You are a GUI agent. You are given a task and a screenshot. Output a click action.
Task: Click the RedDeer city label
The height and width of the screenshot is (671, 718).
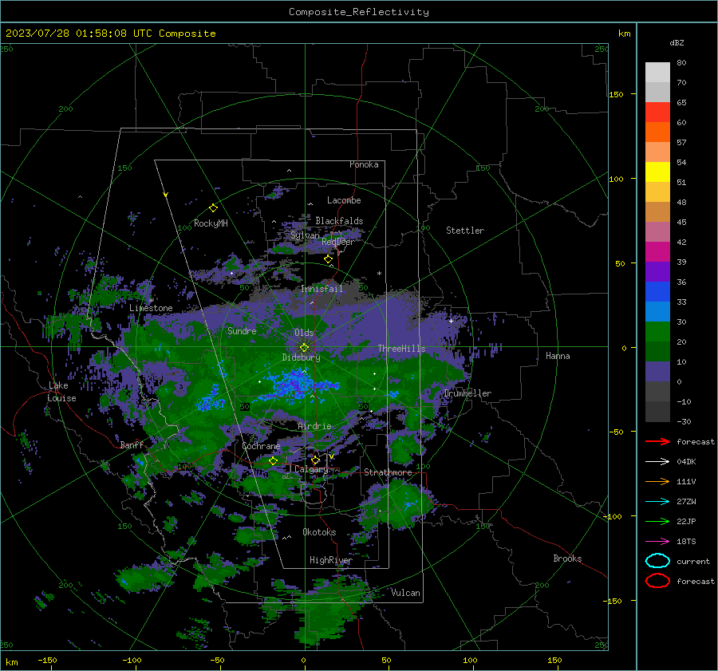338,242
